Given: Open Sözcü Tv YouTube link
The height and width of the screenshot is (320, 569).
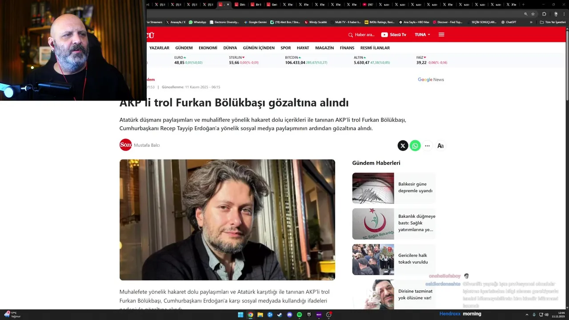Looking at the screenshot, I should pos(393,35).
